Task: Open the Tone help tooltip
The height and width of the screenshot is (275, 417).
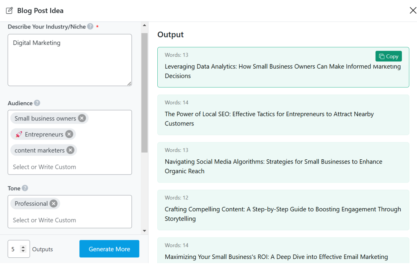Action: tap(25, 188)
